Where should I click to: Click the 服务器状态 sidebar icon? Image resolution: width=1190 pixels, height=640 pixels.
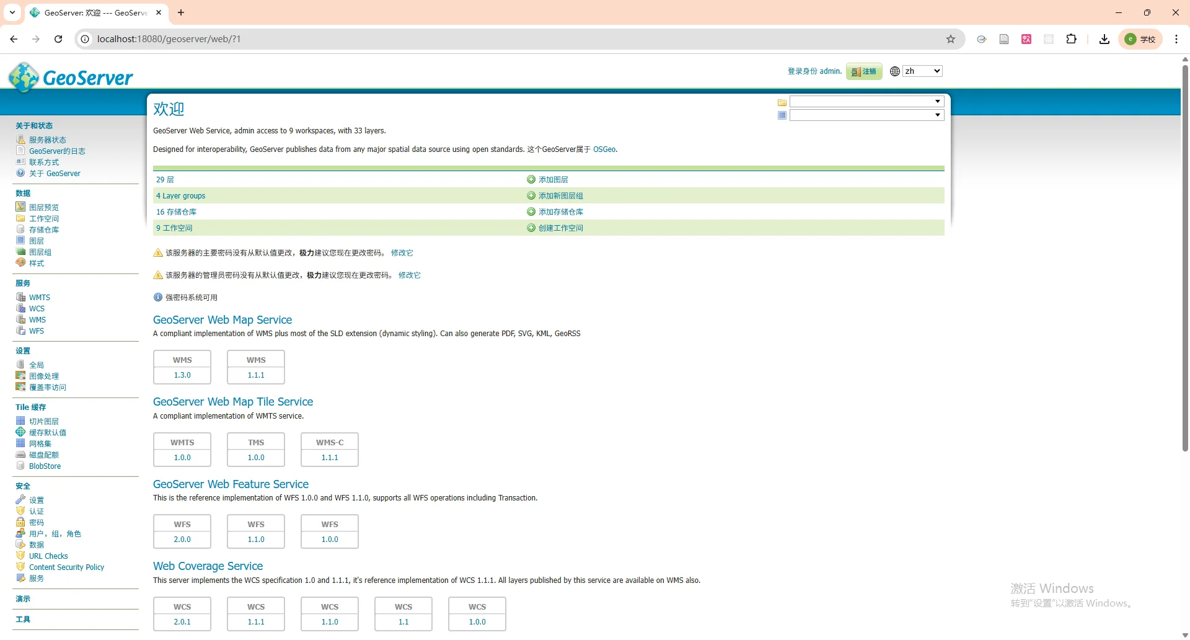(x=20, y=140)
